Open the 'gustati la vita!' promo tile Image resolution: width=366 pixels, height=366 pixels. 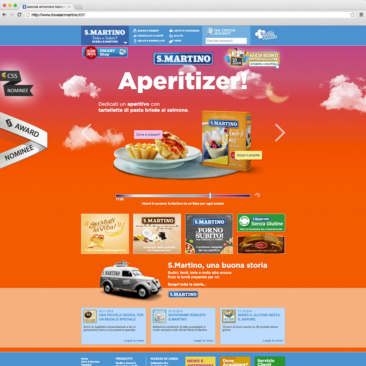pos(105,234)
